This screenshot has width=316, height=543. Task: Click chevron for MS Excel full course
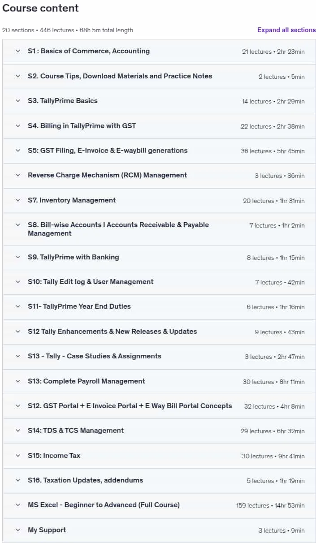18,505
